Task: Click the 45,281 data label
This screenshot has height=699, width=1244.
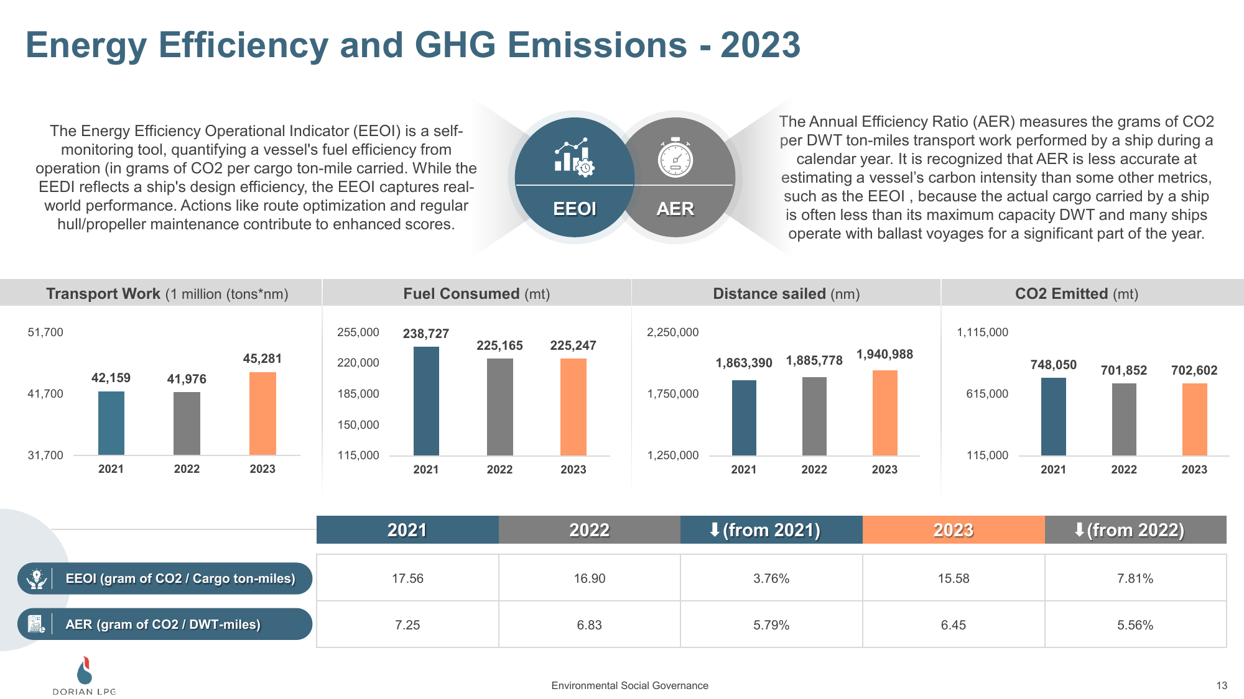Action: (262, 359)
